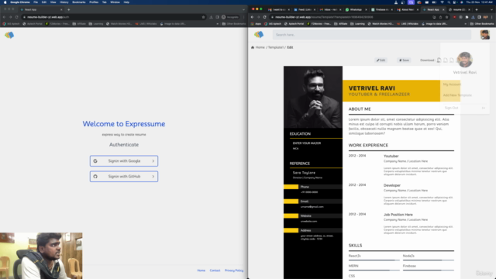Open My Account from profile menu
The width and height of the screenshot is (496, 279).
click(452, 84)
